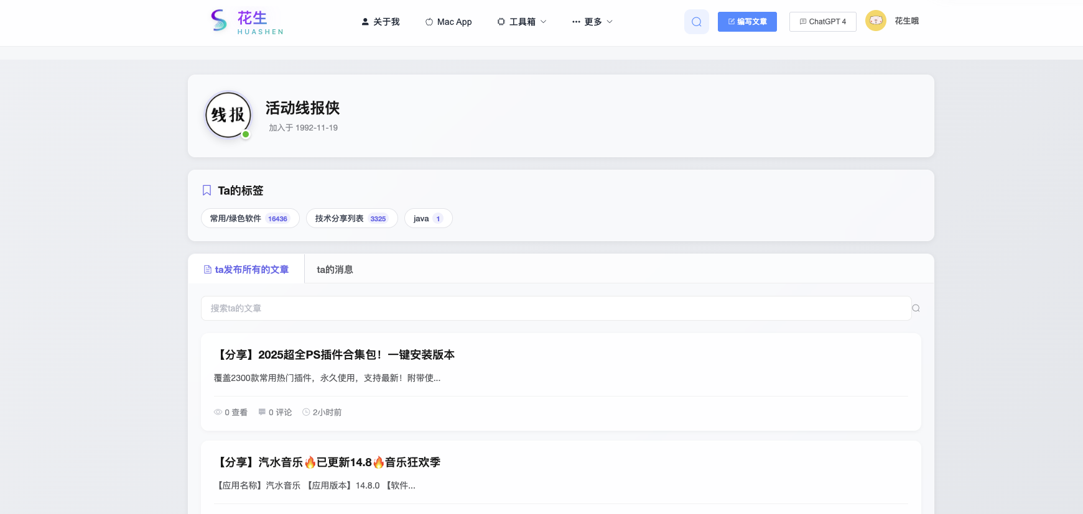Expand the 更多 dropdown menu
The height and width of the screenshot is (514, 1083).
tap(592, 22)
